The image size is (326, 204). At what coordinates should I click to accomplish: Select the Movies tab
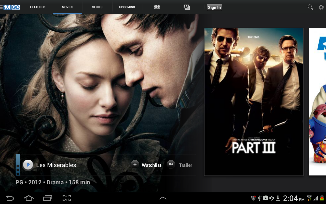[x=67, y=7]
